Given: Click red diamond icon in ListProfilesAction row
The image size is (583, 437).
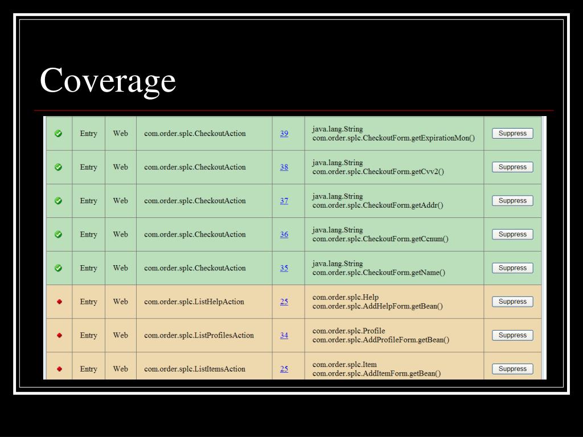Looking at the screenshot, I should pyautogui.click(x=59, y=335).
